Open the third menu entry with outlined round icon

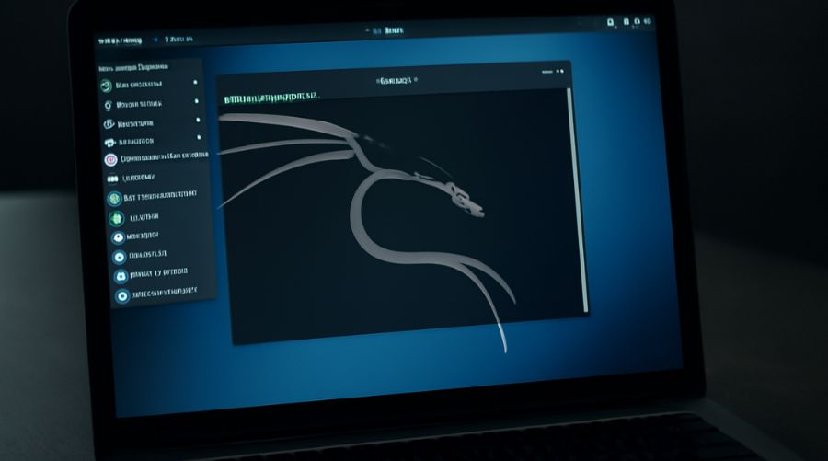click(x=128, y=124)
